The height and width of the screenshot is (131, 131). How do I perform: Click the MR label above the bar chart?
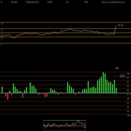click(x=117, y=68)
